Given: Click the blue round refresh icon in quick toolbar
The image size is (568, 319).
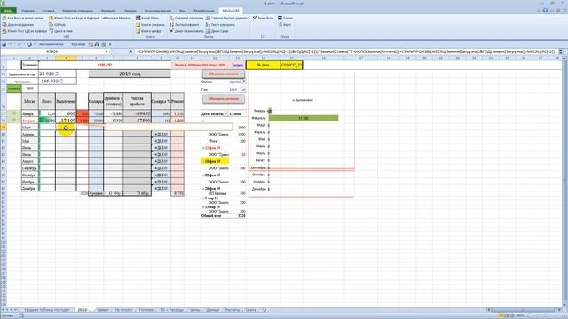Looking at the screenshot, I should [x=29, y=44].
